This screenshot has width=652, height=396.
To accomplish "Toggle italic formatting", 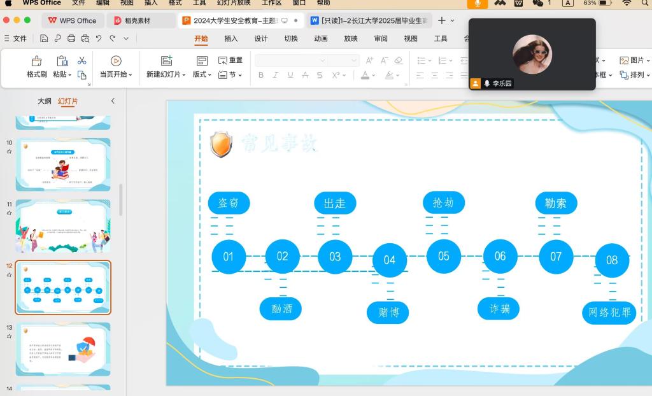I will pyautogui.click(x=276, y=75).
